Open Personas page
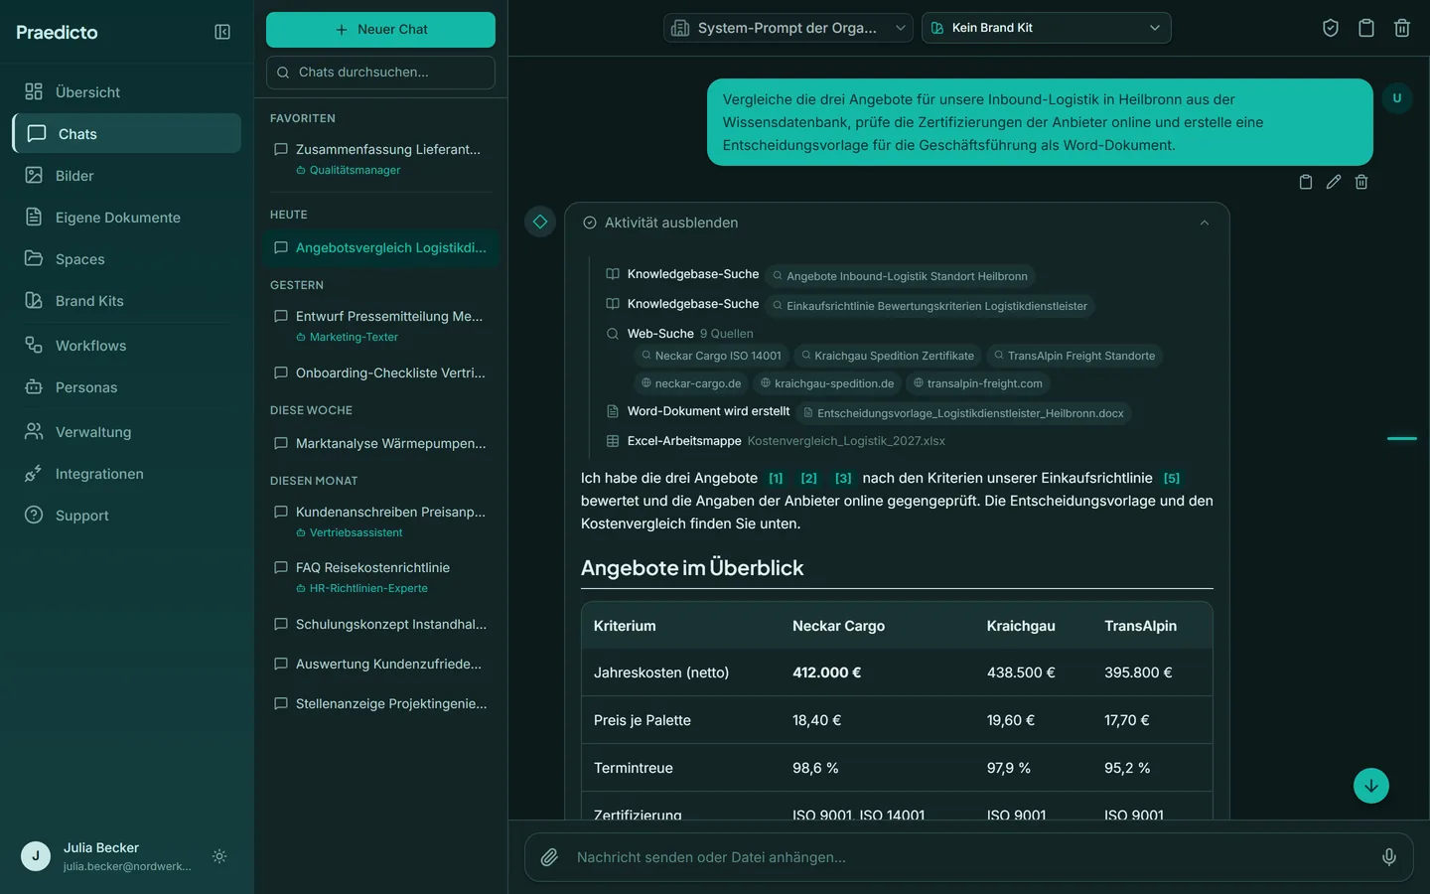Screen dimensions: 1430x894 coord(126,387)
